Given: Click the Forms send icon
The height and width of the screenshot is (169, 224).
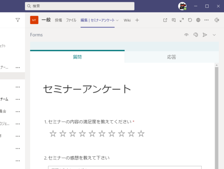Looking at the screenshot, I should (205, 35).
